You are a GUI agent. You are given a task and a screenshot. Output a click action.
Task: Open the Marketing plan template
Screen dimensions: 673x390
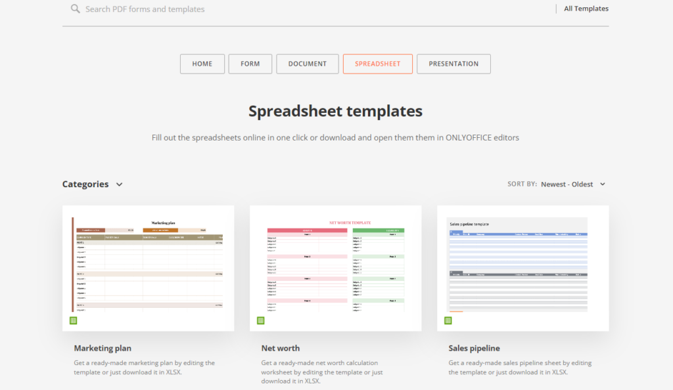click(103, 348)
